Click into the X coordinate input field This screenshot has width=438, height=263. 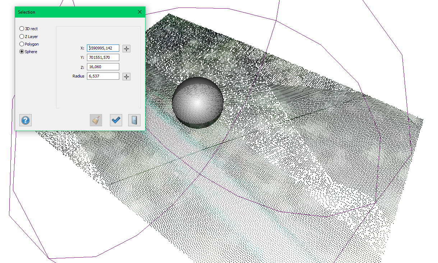point(103,48)
